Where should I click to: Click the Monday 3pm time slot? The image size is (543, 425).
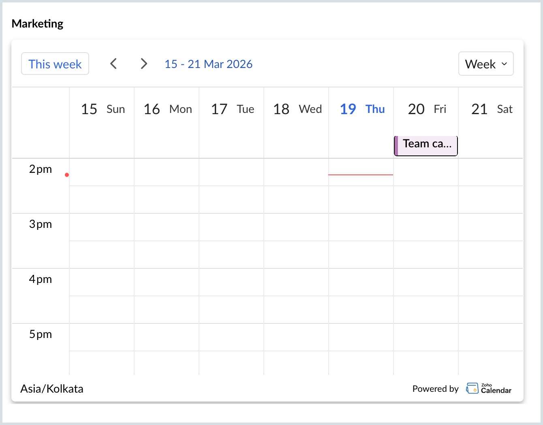167,227
